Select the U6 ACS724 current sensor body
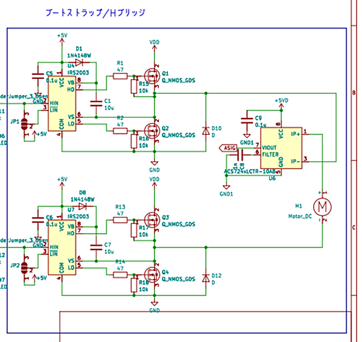 tap(281, 148)
